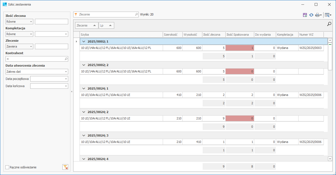Clear the Kontrahent field with the X icon
The image size is (336, 175).
pyautogui.click(x=8, y=59)
